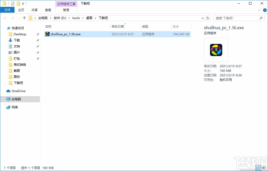Viewport: 268px width, 171px height.
Task: Click the refresh icon in the address bar
Action: (x=208, y=18)
